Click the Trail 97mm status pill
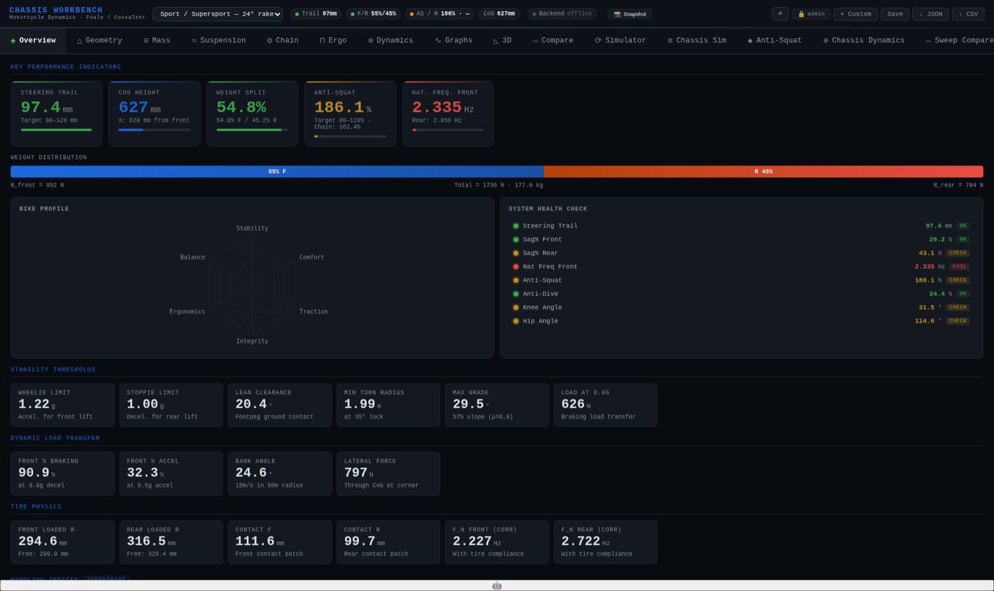994x591 pixels. [x=316, y=13]
